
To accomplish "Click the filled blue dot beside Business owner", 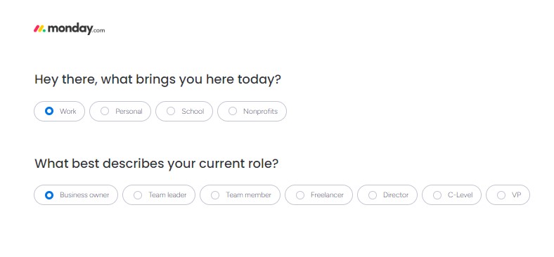I will click(49, 195).
